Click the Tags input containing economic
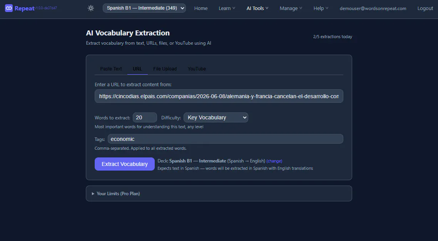The height and width of the screenshot is (241, 438). point(226,139)
